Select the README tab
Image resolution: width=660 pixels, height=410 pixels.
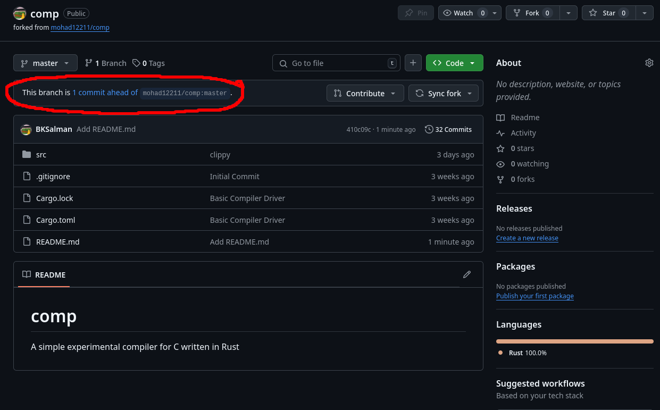pyautogui.click(x=44, y=275)
